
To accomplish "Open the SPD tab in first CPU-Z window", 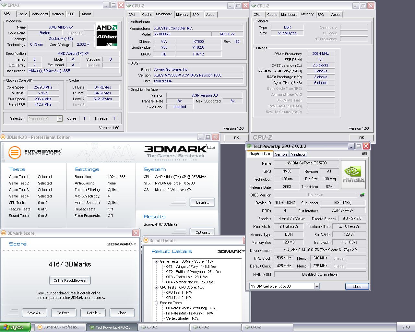I will (71, 14).
